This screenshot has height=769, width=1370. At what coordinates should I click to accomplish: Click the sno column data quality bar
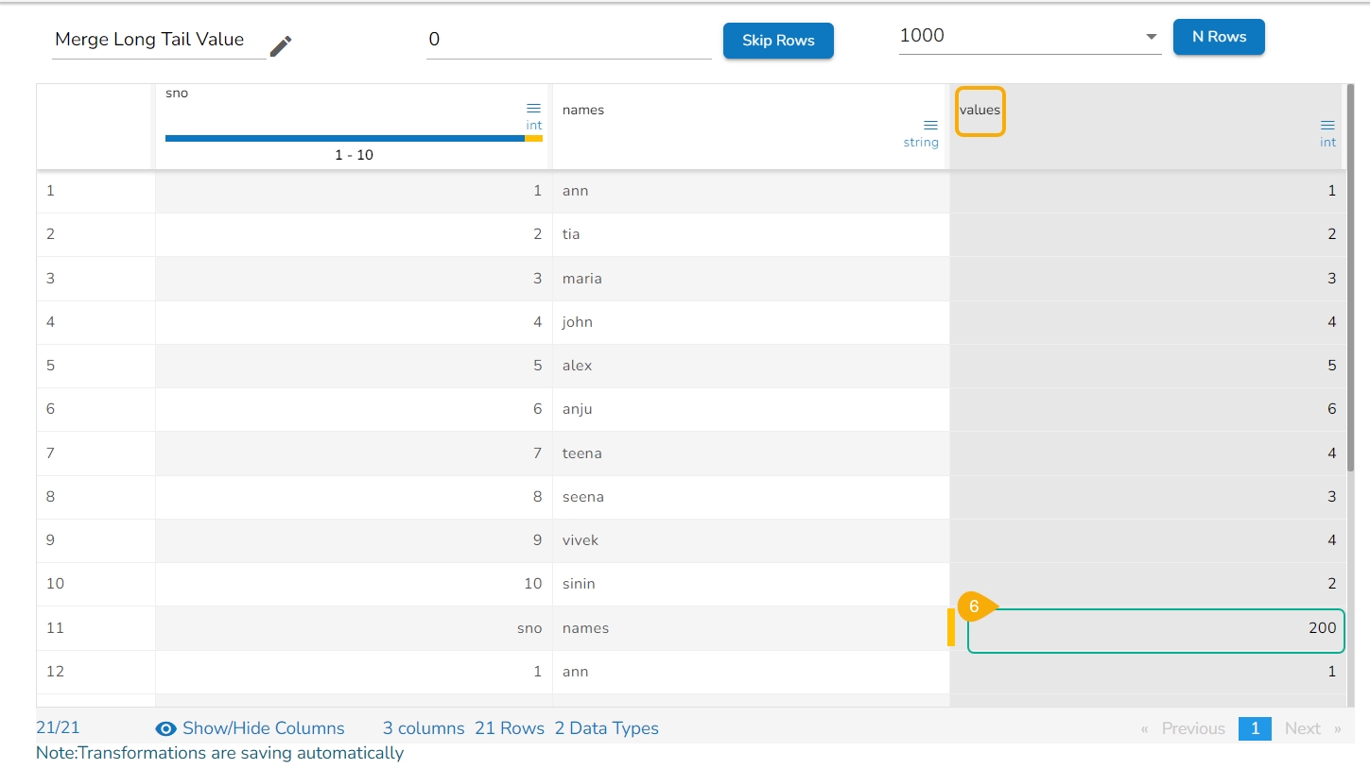354,138
